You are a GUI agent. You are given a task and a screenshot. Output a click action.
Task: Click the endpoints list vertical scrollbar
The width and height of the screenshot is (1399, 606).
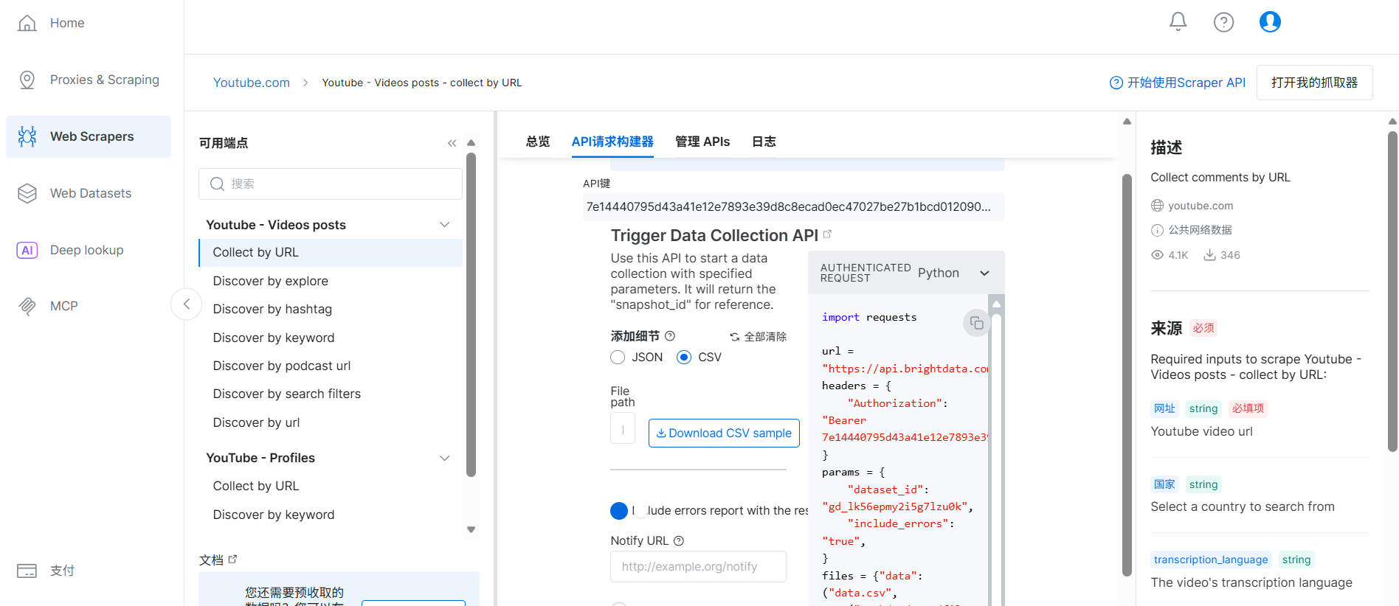pyautogui.click(x=471, y=315)
